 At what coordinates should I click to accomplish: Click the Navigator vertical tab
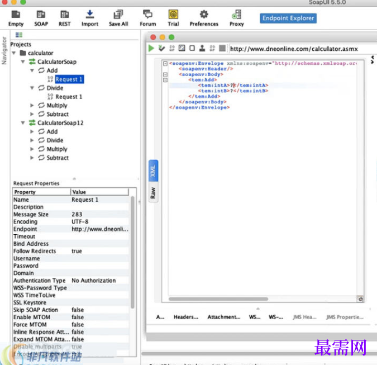click(x=4, y=50)
